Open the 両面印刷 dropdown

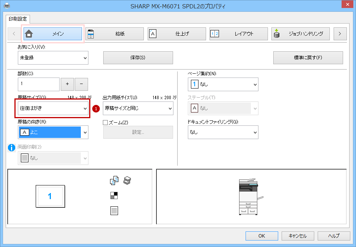pyautogui.click(x=53, y=158)
